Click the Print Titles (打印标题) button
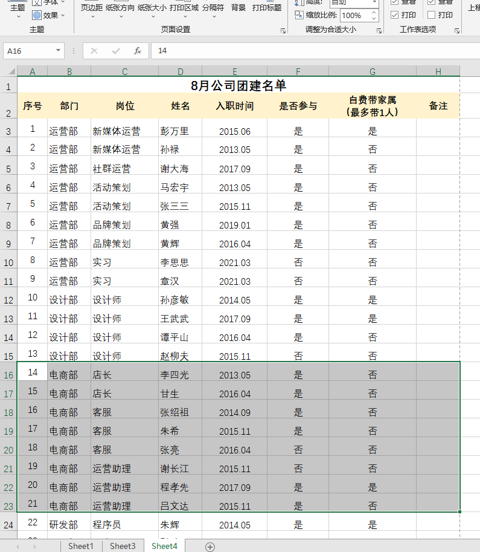This screenshot has height=552, width=480. [267, 8]
